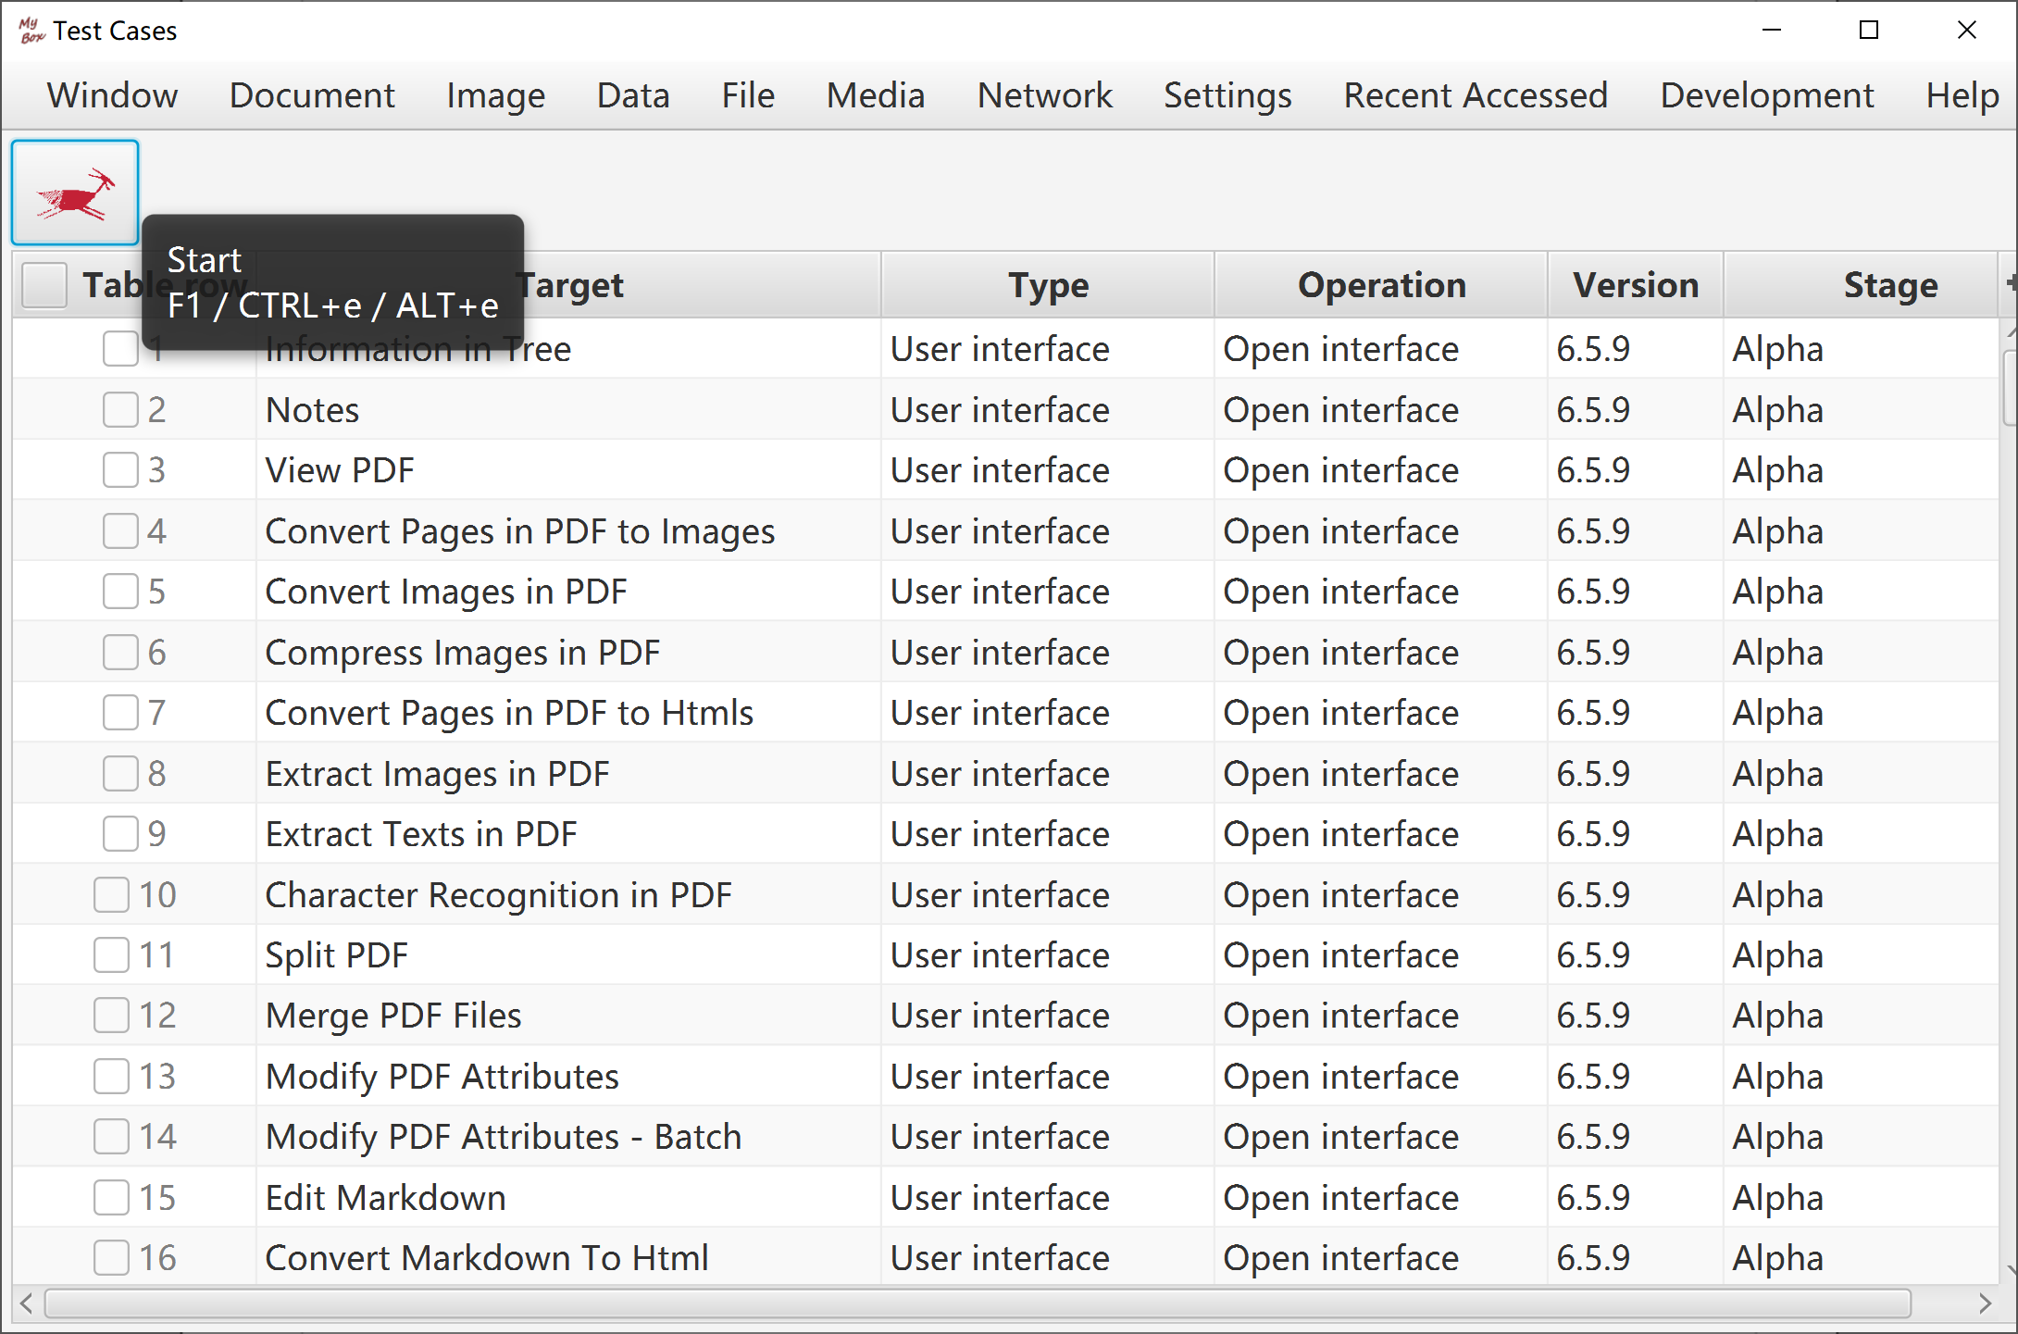Check the checkbox for row 6
2018x1334 pixels.
click(120, 652)
